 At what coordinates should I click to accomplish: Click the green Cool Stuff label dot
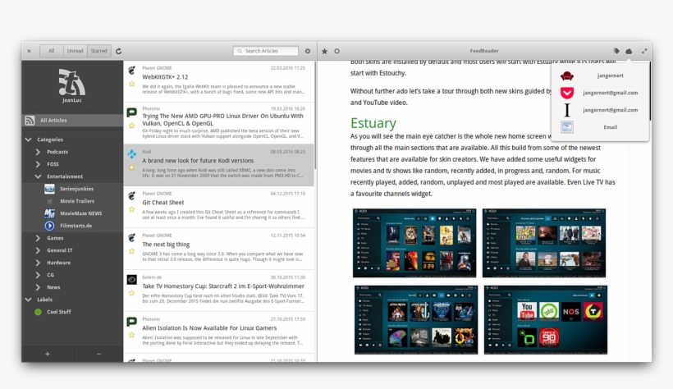39,312
